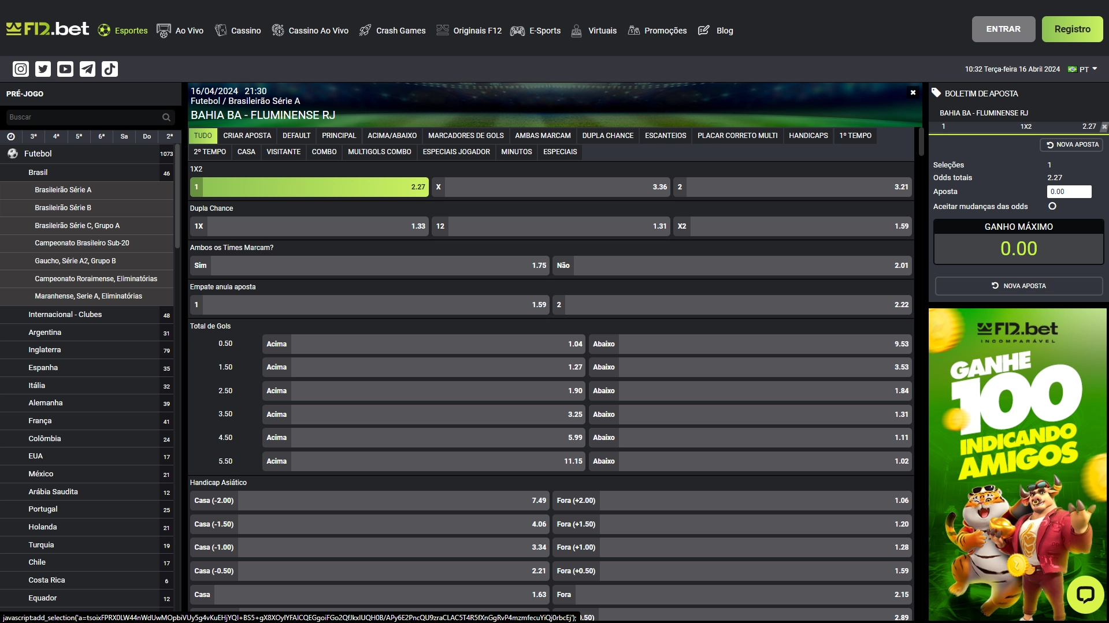This screenshot has width=1109, height=623.
Task: Switch to the CRIAR APOSTA tab
Action: pyautogui.click(x=247, y=136)
